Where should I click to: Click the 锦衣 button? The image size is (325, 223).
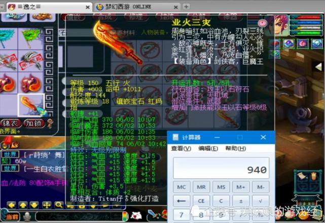10,123
